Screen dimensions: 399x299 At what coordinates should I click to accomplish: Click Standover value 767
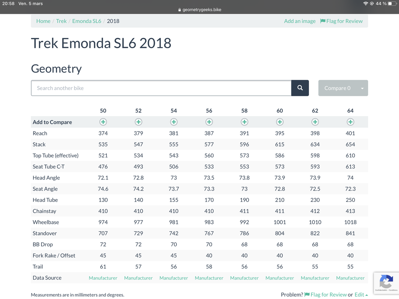click(x=209, y=233)
